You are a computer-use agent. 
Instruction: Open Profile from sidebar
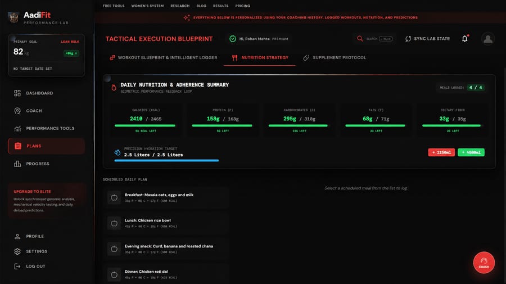(46, 236)
